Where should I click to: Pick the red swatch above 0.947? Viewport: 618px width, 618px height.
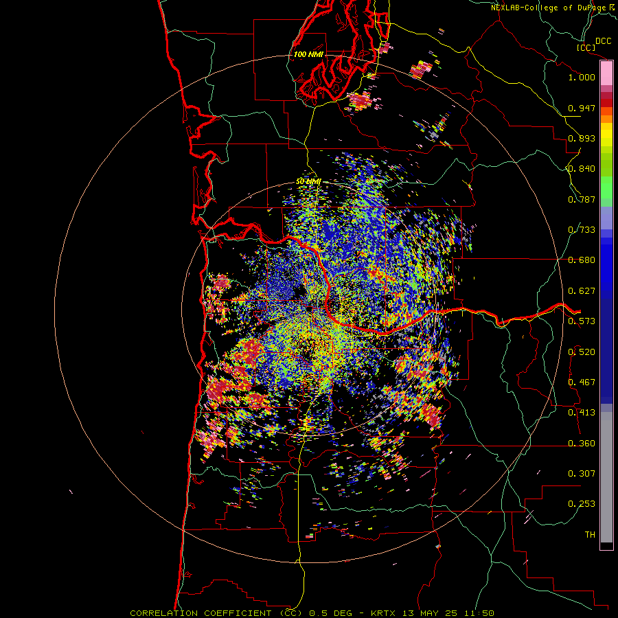tap(606, 102)
